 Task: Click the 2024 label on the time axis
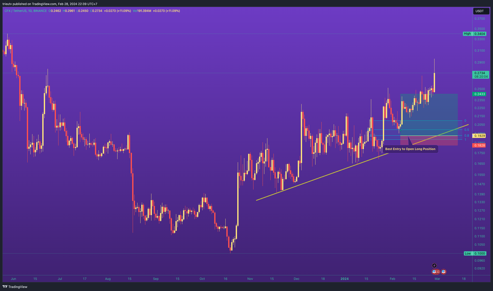[344, 279]
